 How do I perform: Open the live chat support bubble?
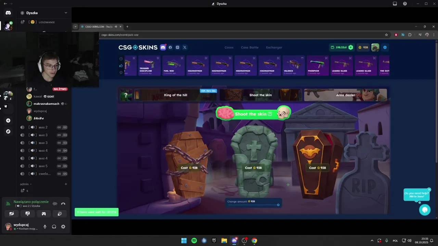(425, 210)
